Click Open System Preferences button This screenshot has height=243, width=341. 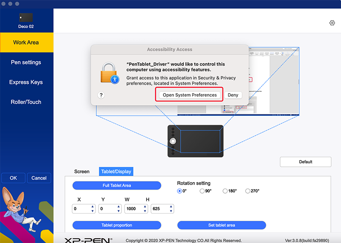[190, 95]
